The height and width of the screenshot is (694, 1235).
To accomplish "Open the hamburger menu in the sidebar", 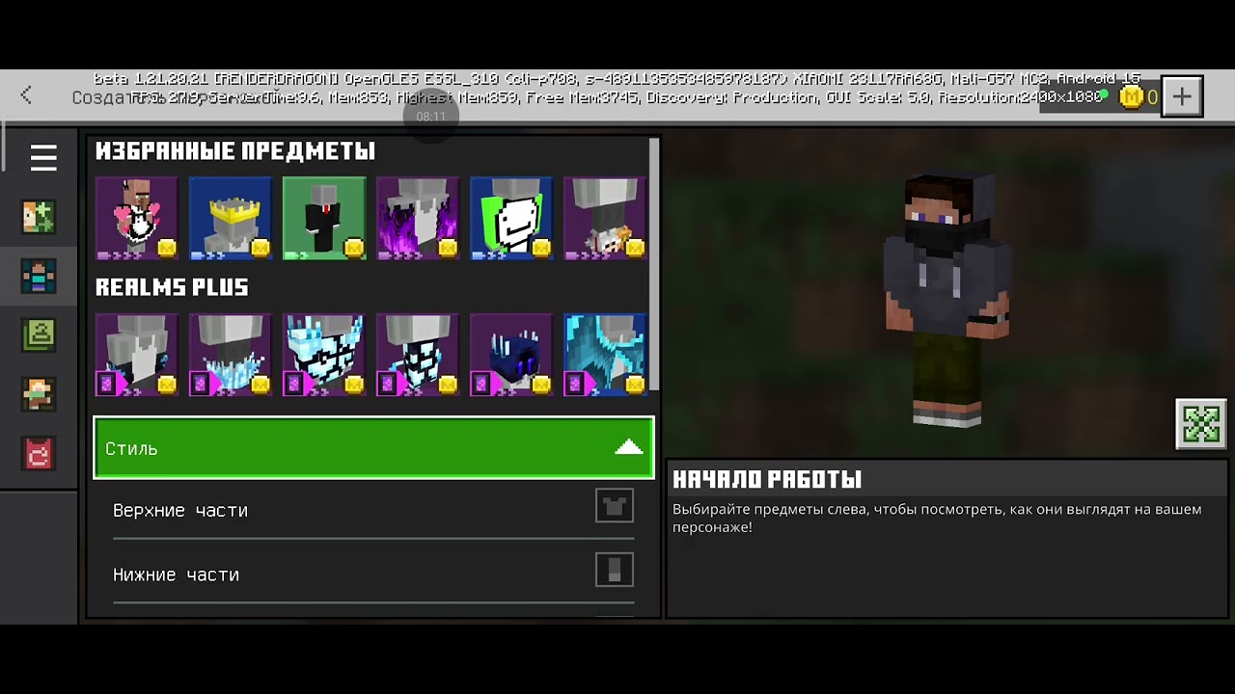I will point(43,157).
